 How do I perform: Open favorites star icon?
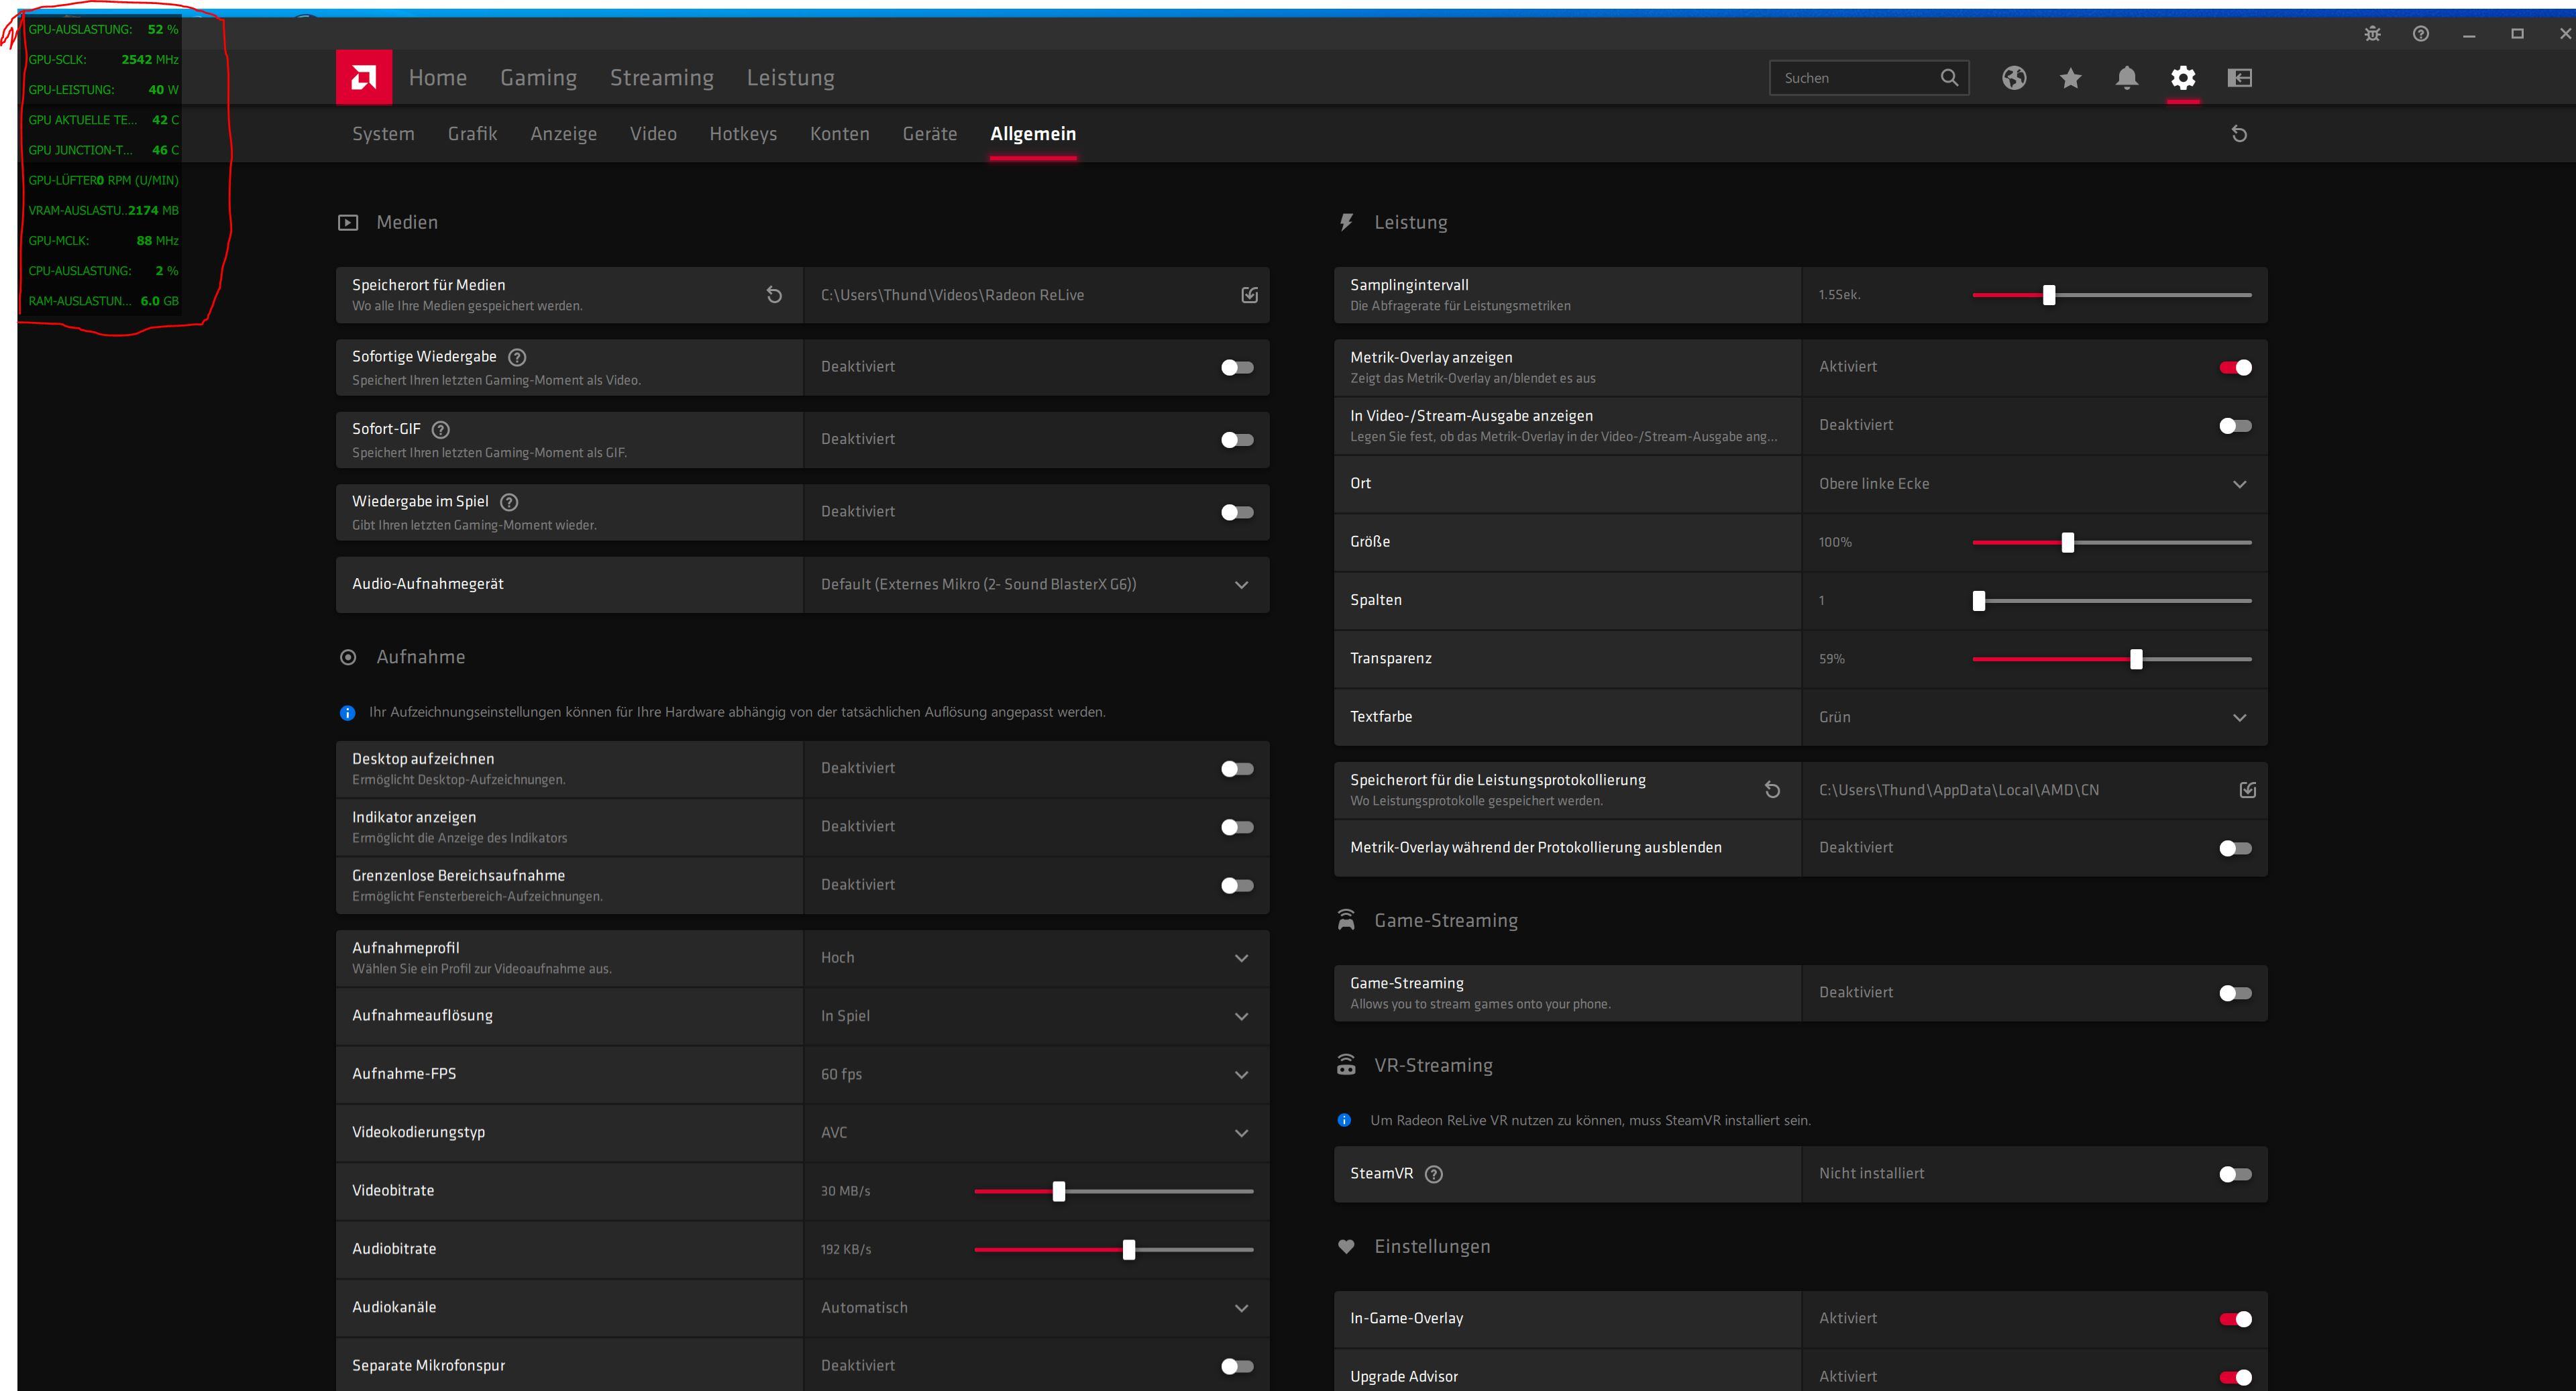tap(2070, 78)
